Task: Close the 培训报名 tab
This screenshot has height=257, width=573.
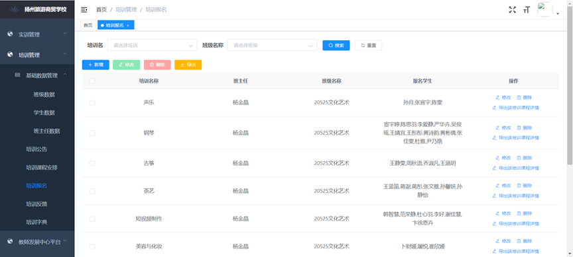Action: tap(128, 26)
